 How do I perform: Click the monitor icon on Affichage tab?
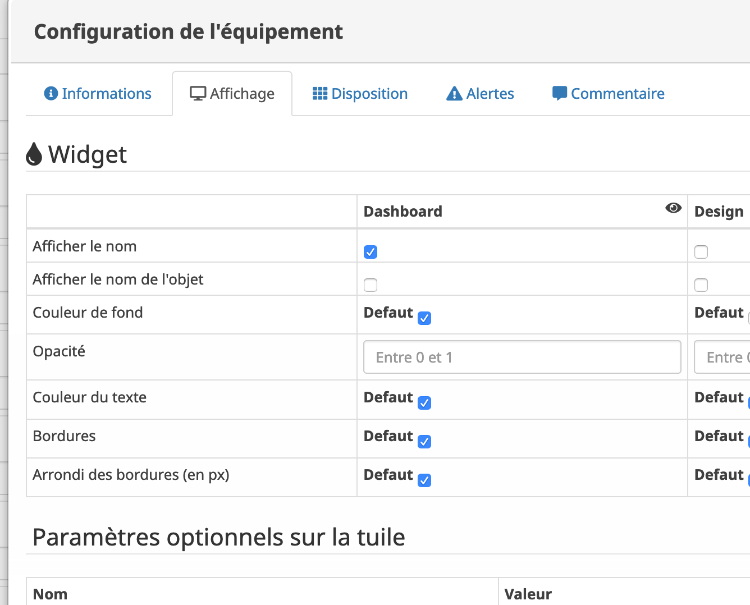(198, 93)
